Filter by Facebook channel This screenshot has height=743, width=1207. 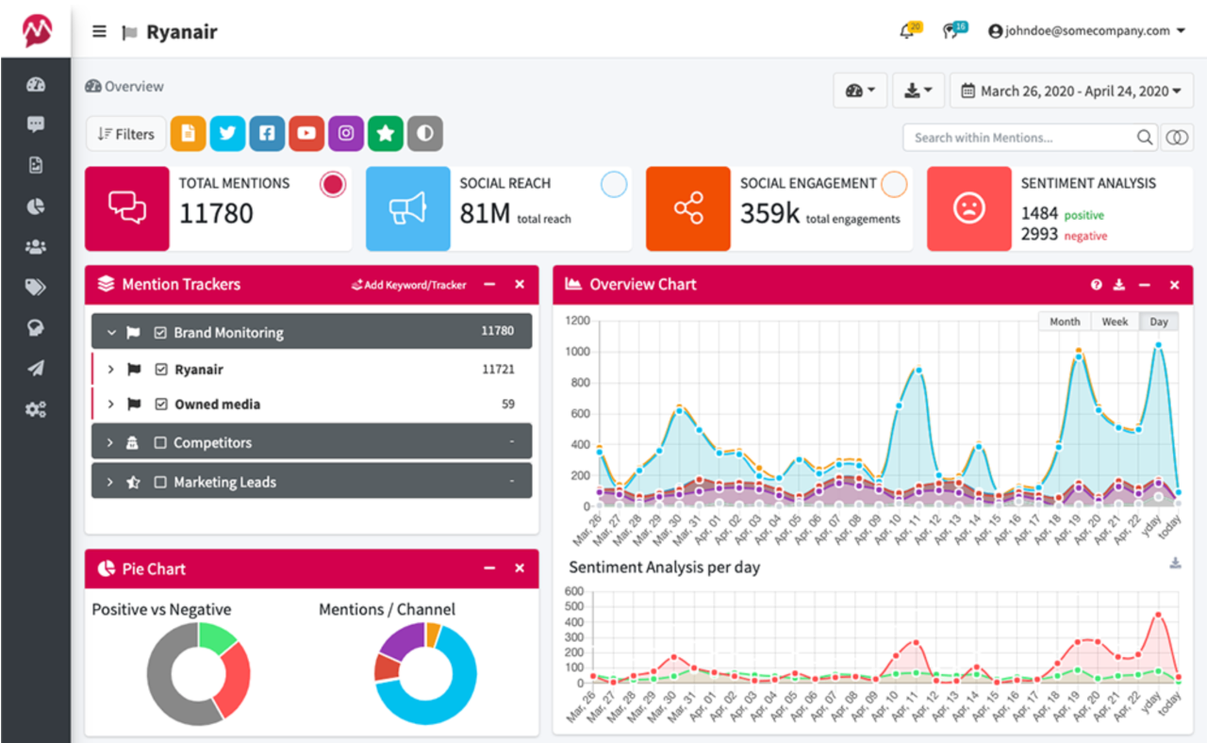[267, 134]
